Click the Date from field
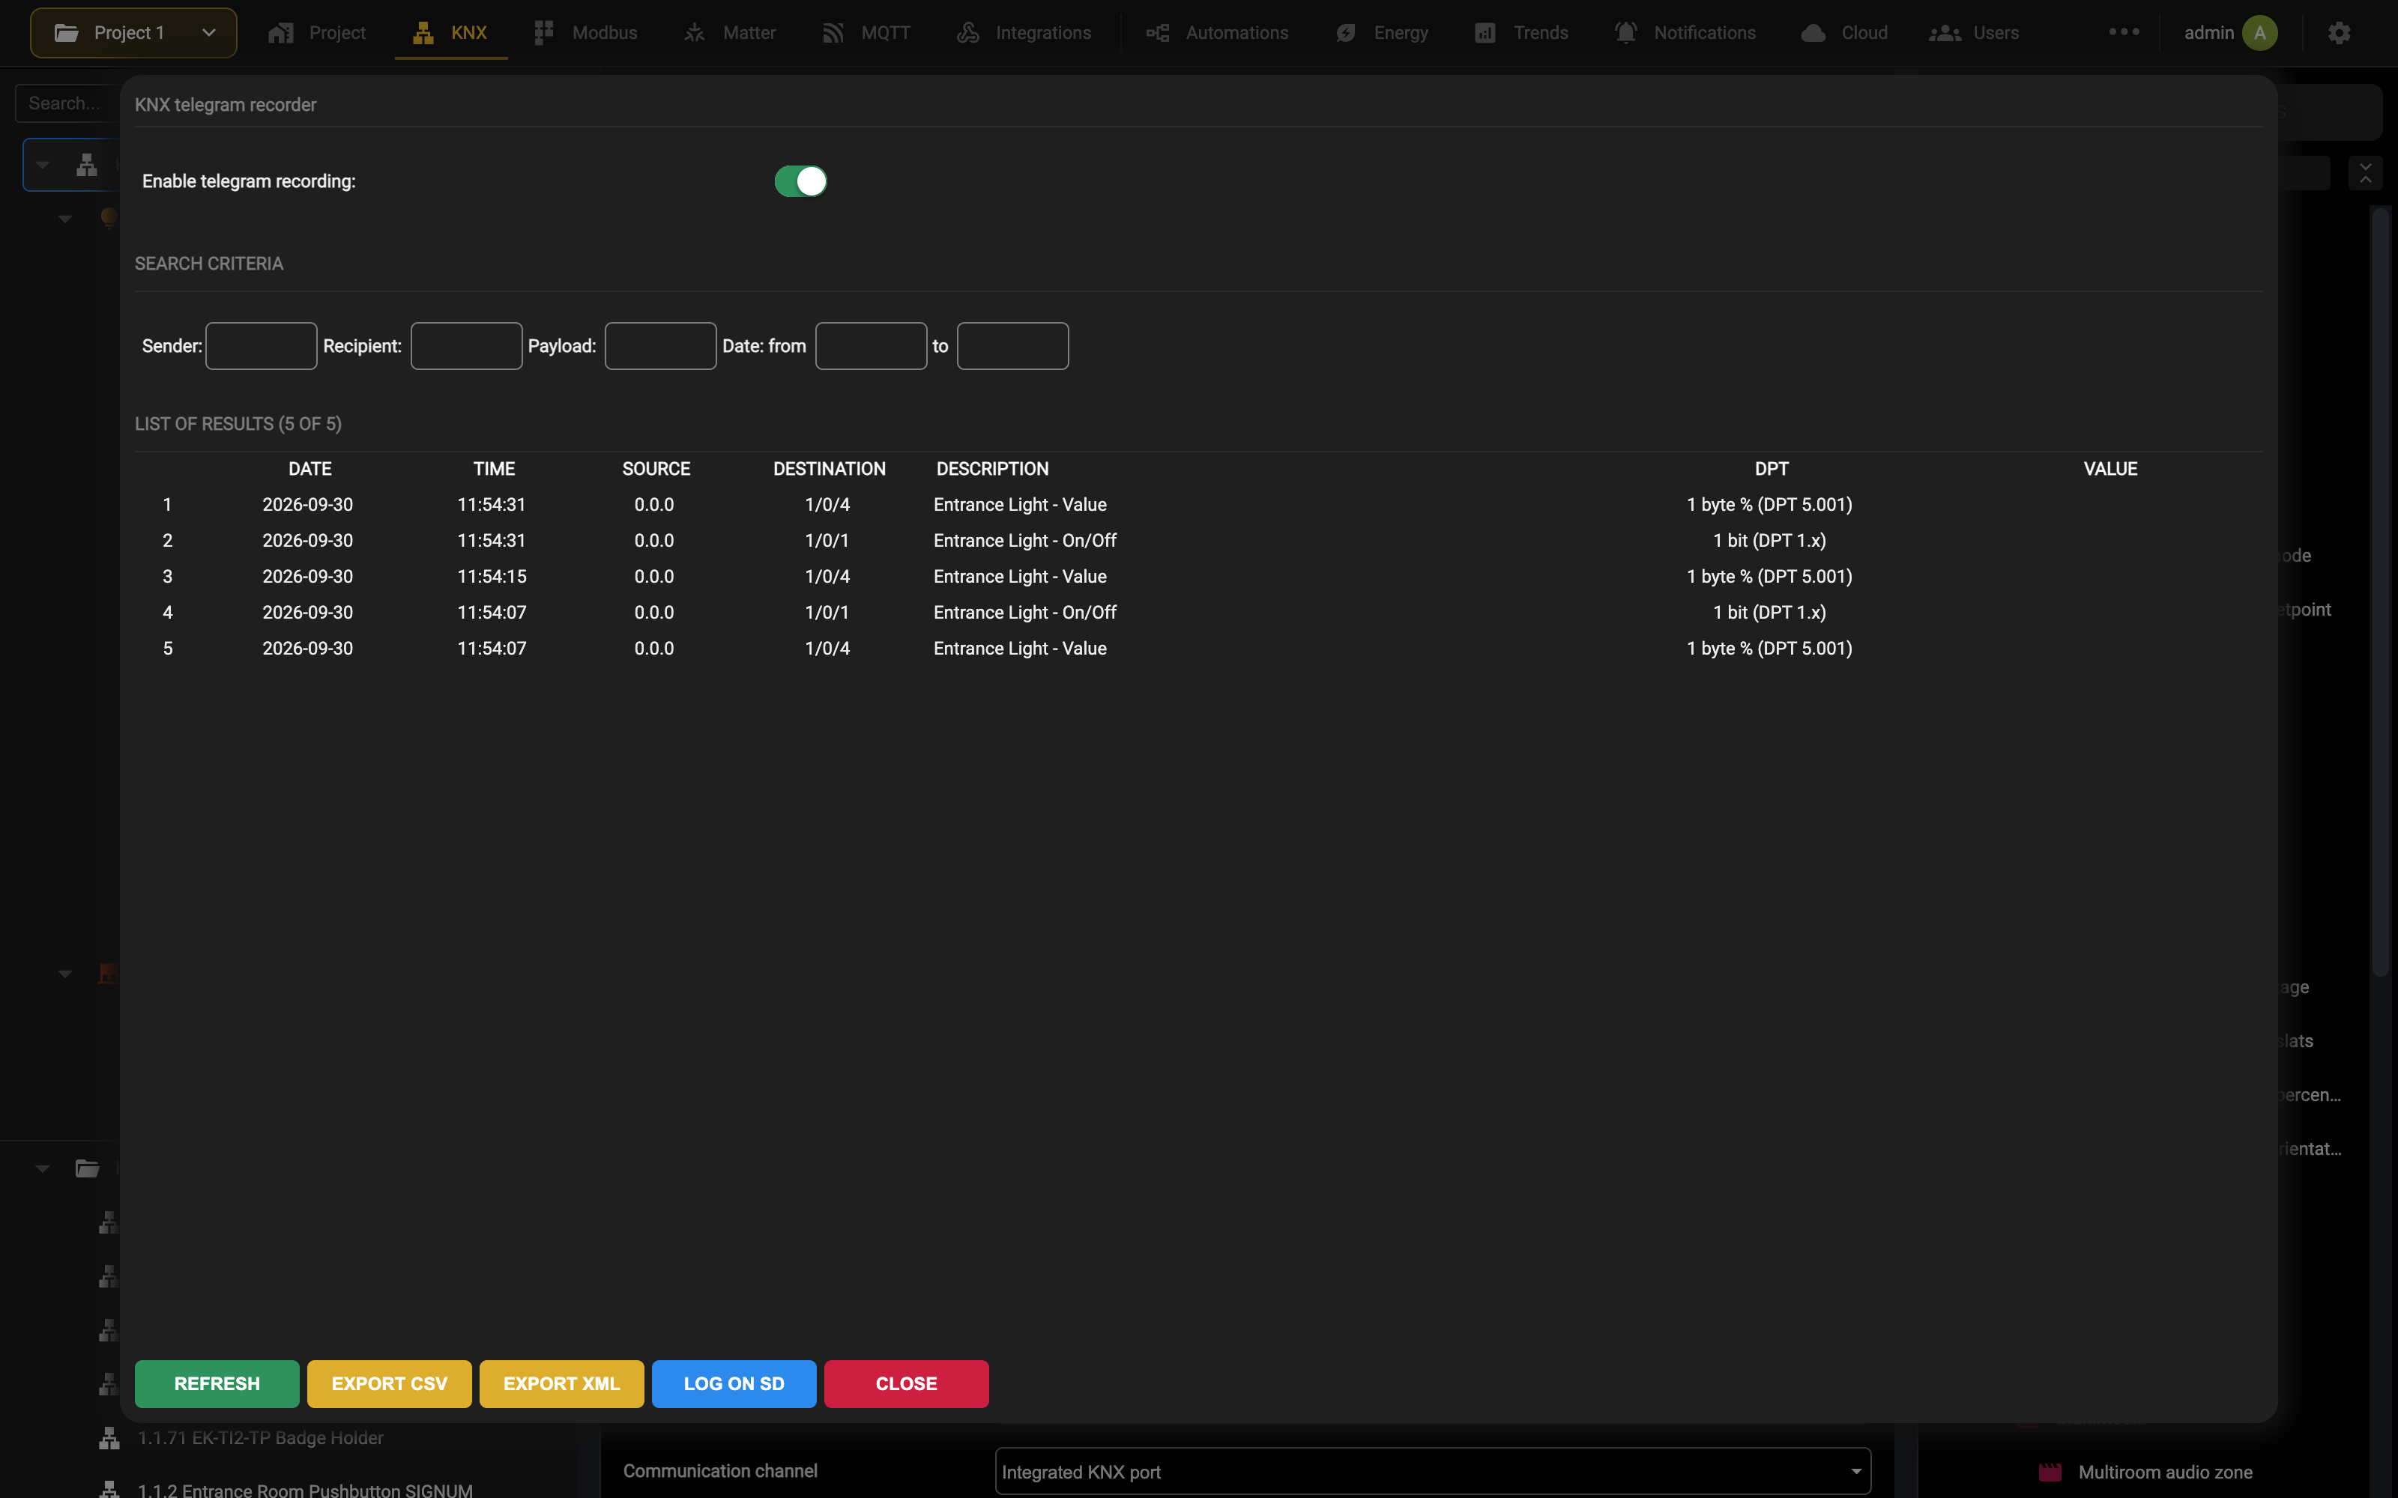2398x1498 pixels. pos(871,346)
